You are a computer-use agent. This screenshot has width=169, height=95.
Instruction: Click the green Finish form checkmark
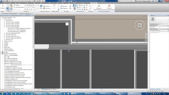coord(99,7)
